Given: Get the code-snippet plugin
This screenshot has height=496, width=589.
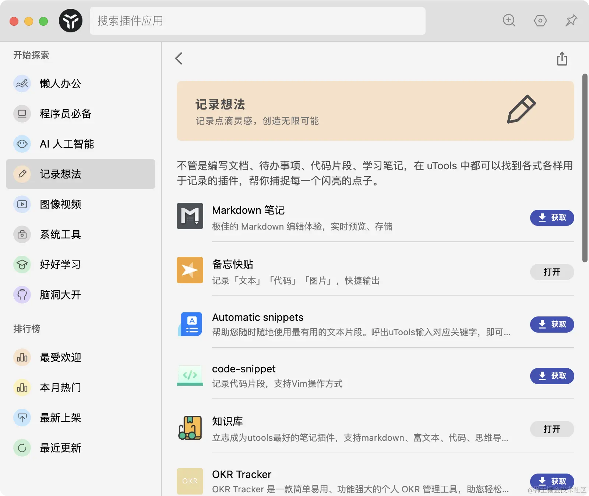Looking at the screenshot, I should click(x=552, y=376).
